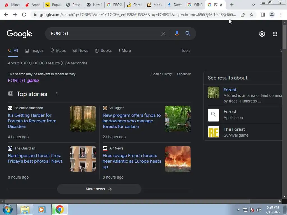
Task: Switch to the Images results tab
Action: (34, 50)
